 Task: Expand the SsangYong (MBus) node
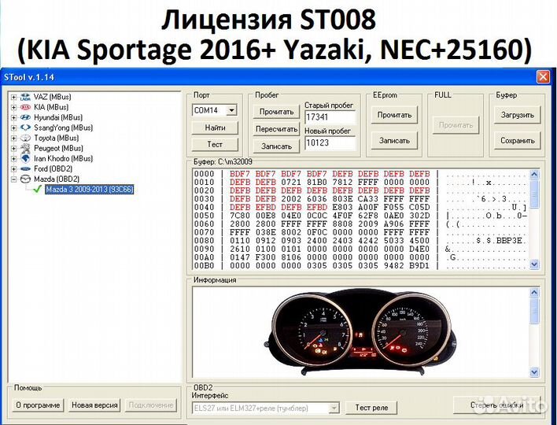pos(13,128)
